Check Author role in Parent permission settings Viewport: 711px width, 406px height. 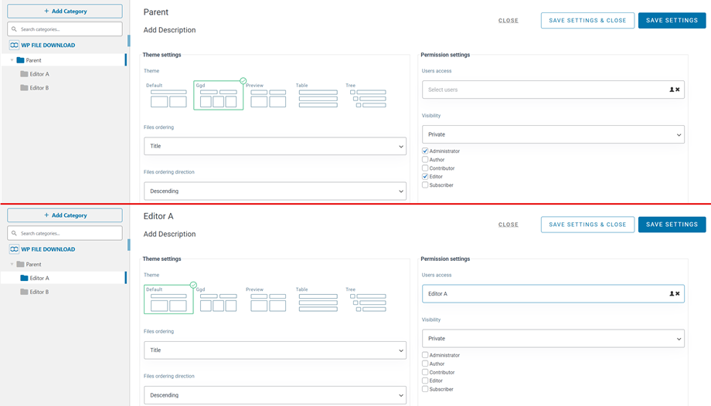[425, 160]
